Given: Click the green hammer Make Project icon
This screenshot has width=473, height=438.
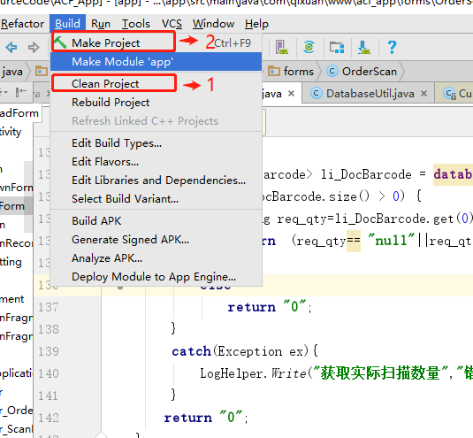Looking at the screenshot, I should 60,42.
